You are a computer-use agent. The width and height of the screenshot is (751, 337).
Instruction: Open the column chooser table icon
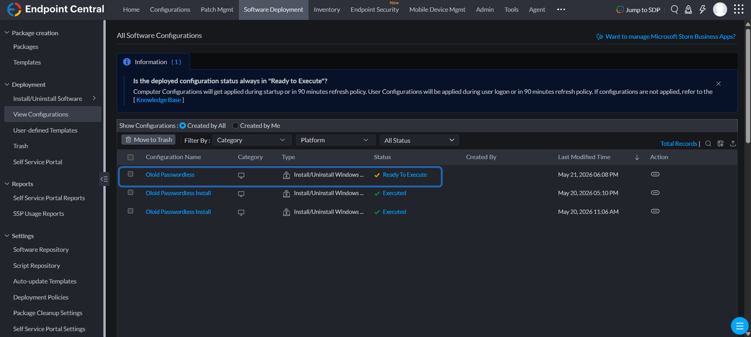[x=720, y=144]
